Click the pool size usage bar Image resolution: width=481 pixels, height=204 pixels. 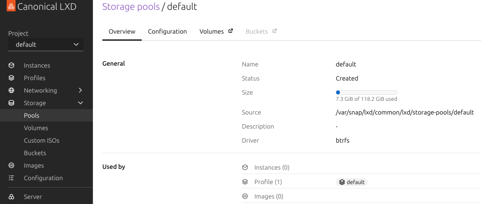coord(366,92)
